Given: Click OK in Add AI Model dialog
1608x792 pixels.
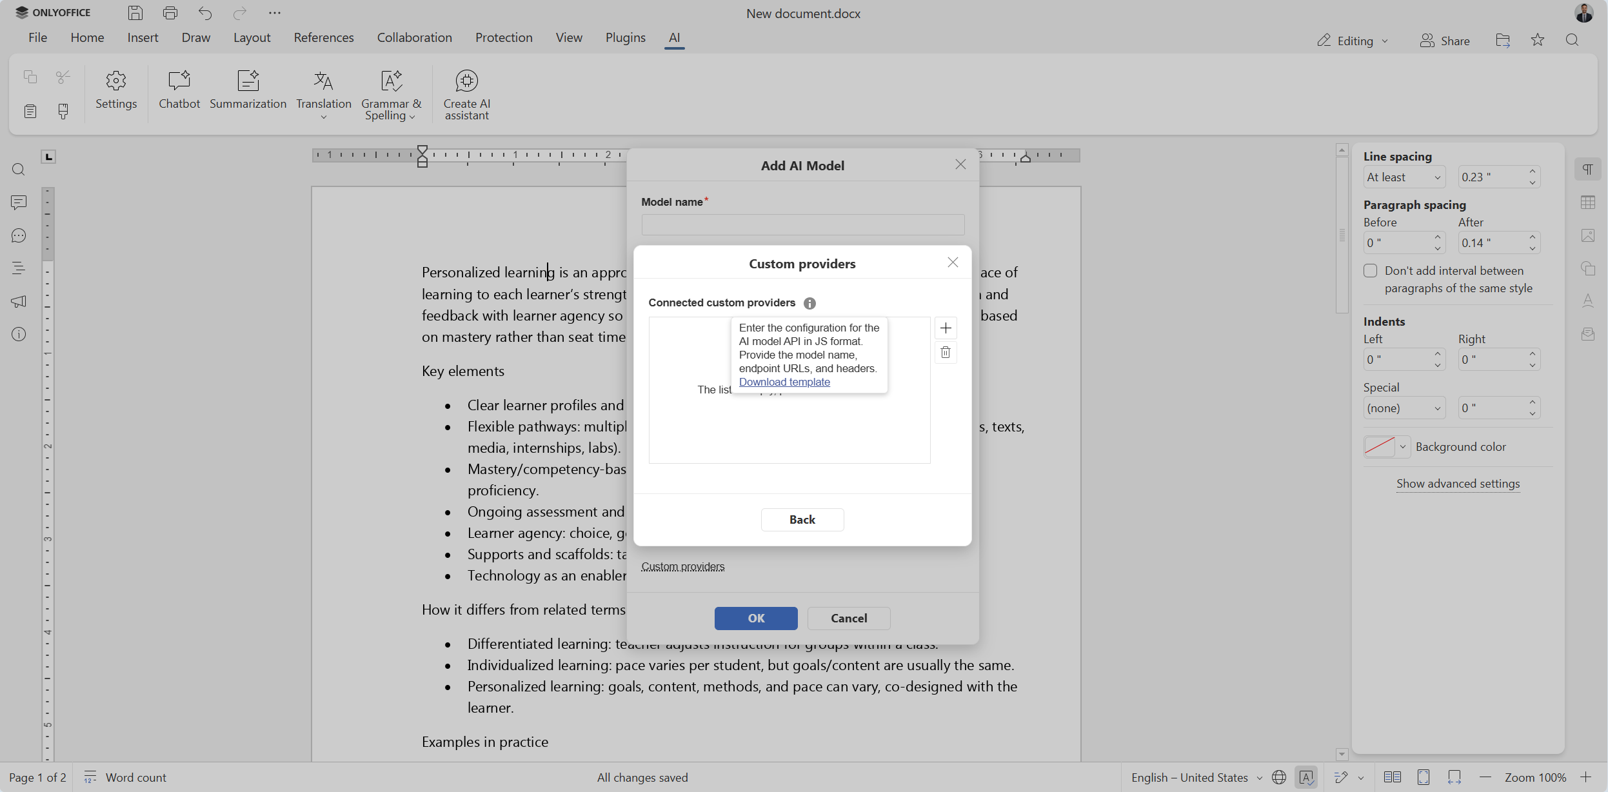Looking at the screenshot, I should tap(756, 619).
